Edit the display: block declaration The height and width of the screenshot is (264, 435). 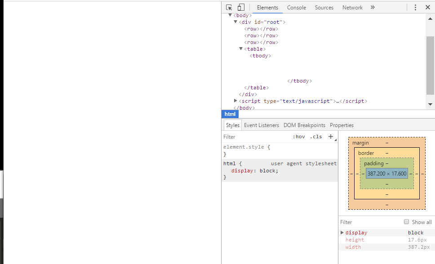point(255,171)
